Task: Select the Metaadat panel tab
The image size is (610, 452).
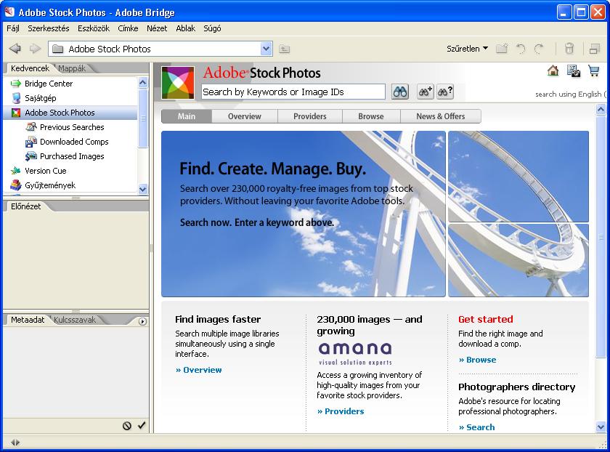Action: [x=28, y=320]
